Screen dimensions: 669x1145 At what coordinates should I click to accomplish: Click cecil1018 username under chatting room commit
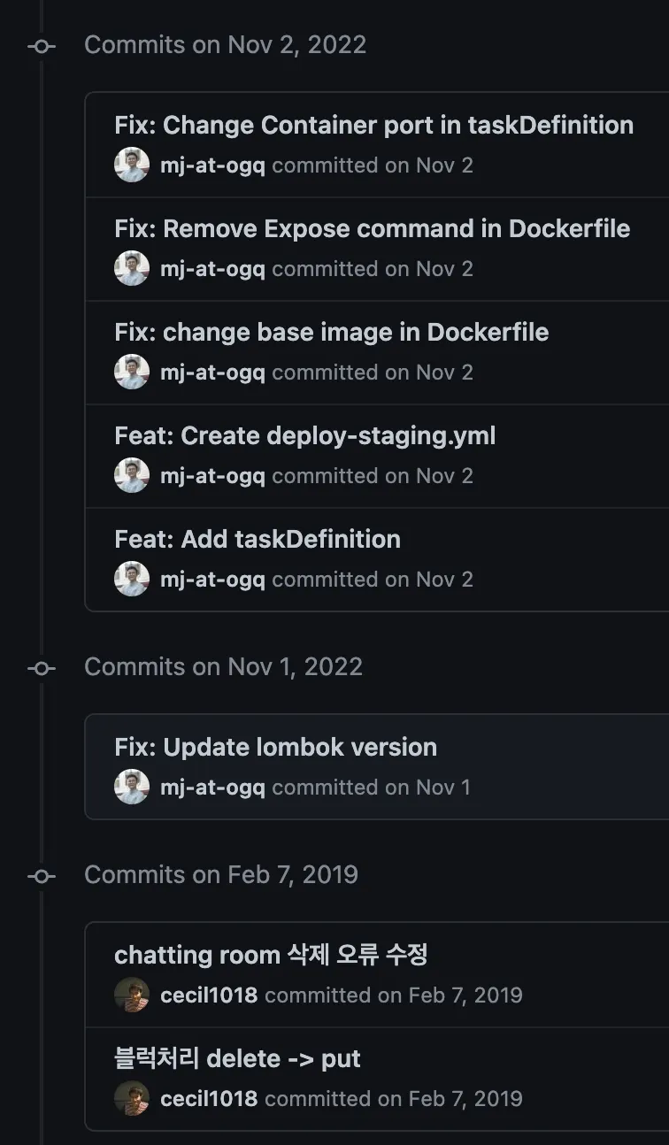point(209,995)
